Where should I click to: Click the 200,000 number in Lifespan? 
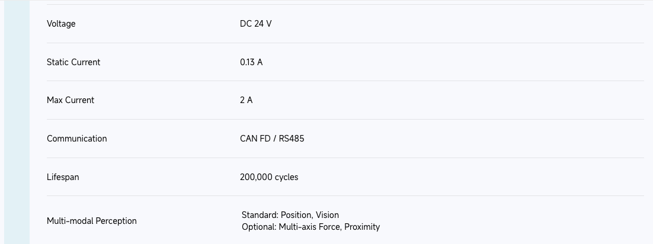click(256, 177)
